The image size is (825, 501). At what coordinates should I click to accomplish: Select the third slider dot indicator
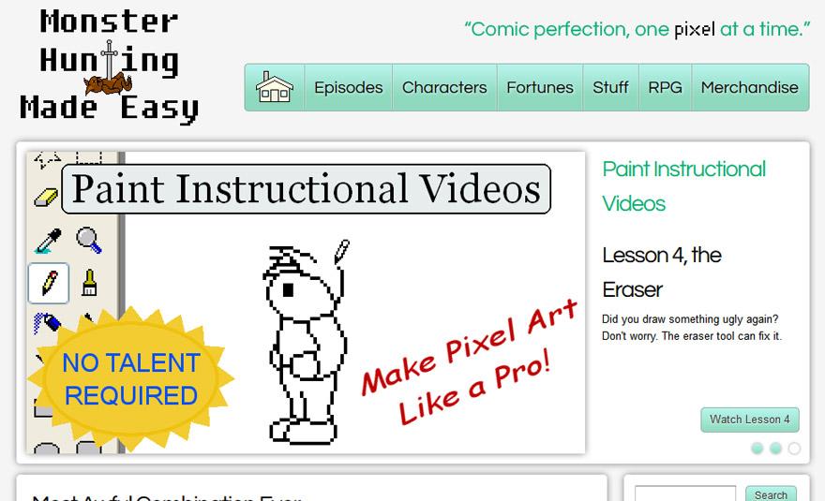pyautogui.click(x=794, y=449)
